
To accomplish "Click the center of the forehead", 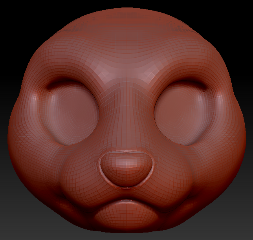I will [126, 51].
